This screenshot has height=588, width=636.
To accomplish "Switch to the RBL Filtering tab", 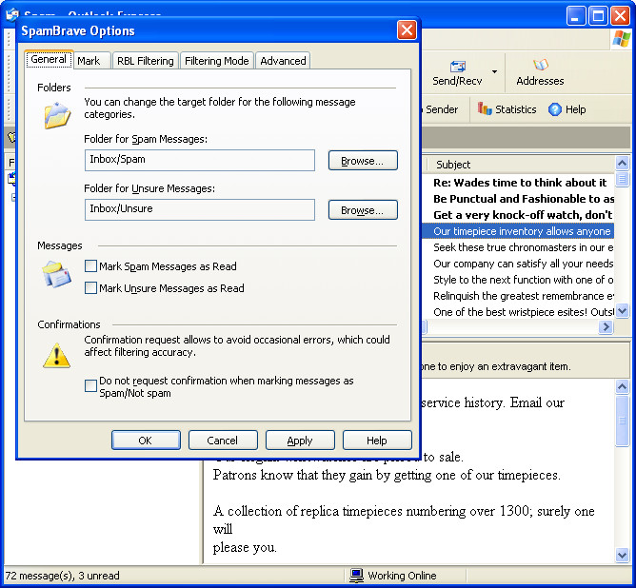I will (145, 61).
